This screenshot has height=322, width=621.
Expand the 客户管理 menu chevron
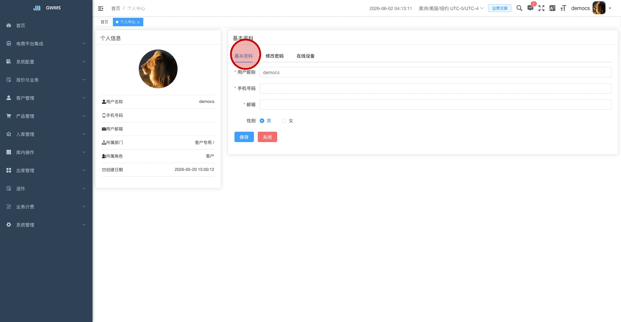[x=84, y=98]
